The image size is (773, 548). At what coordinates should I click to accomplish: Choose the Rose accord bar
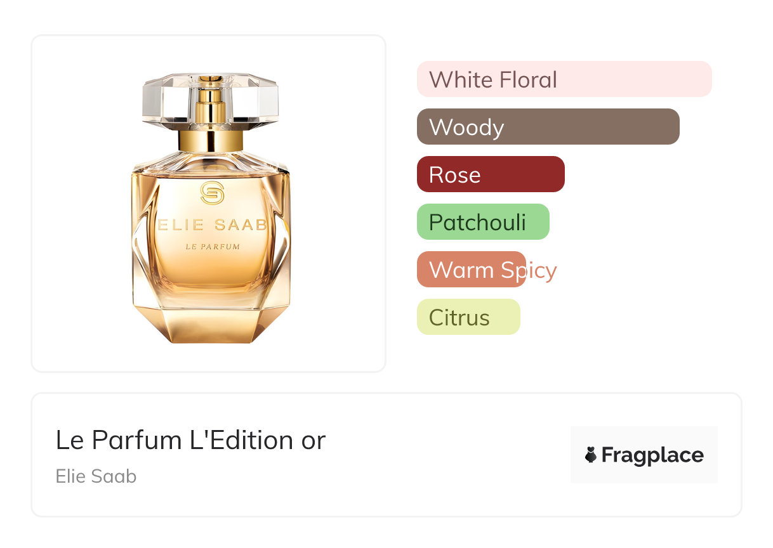[x=490, y=174]
